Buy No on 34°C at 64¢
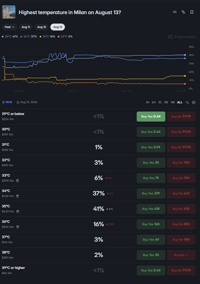Viewport: 200px width, 284px height. click(x=181, y=194)
